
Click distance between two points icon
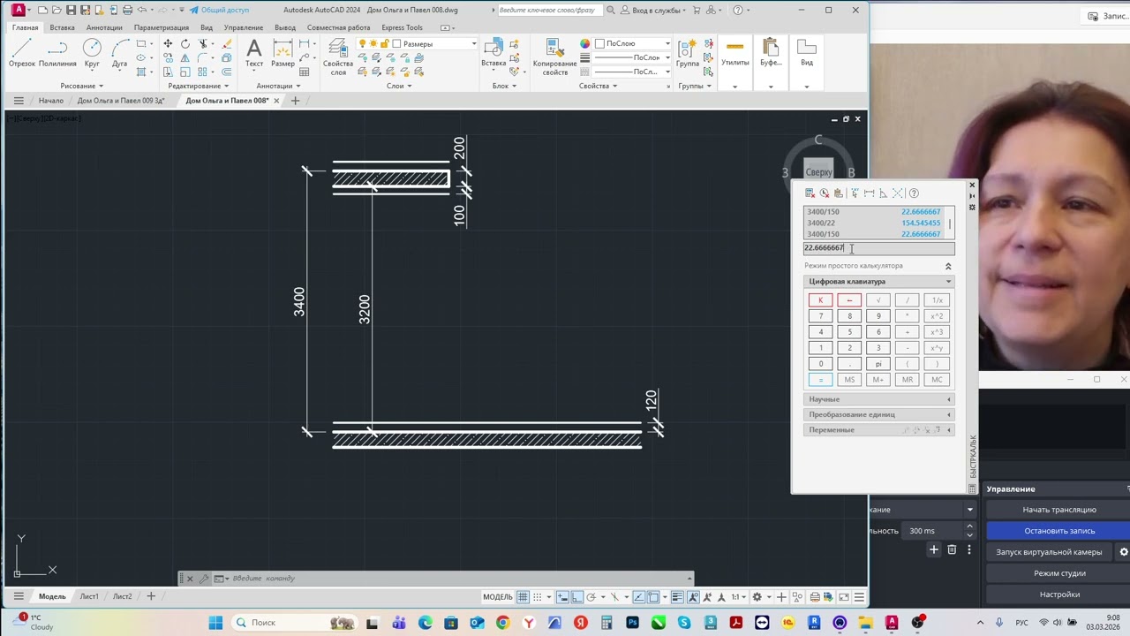869,193
